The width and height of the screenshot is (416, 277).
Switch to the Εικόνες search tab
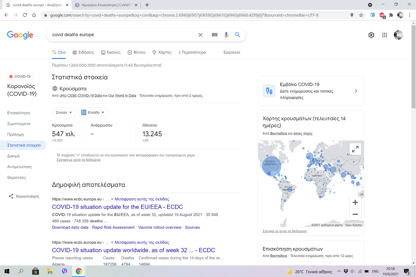111,52
